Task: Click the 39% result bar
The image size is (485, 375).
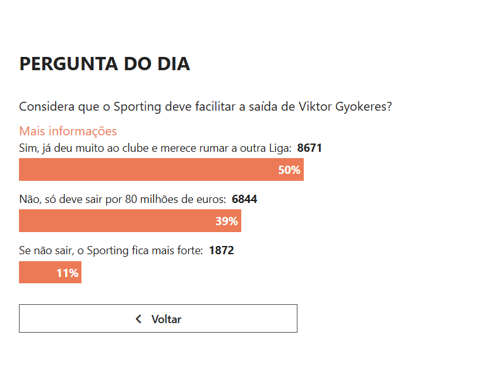Action: pyautogui.click(x=130, y=221)
